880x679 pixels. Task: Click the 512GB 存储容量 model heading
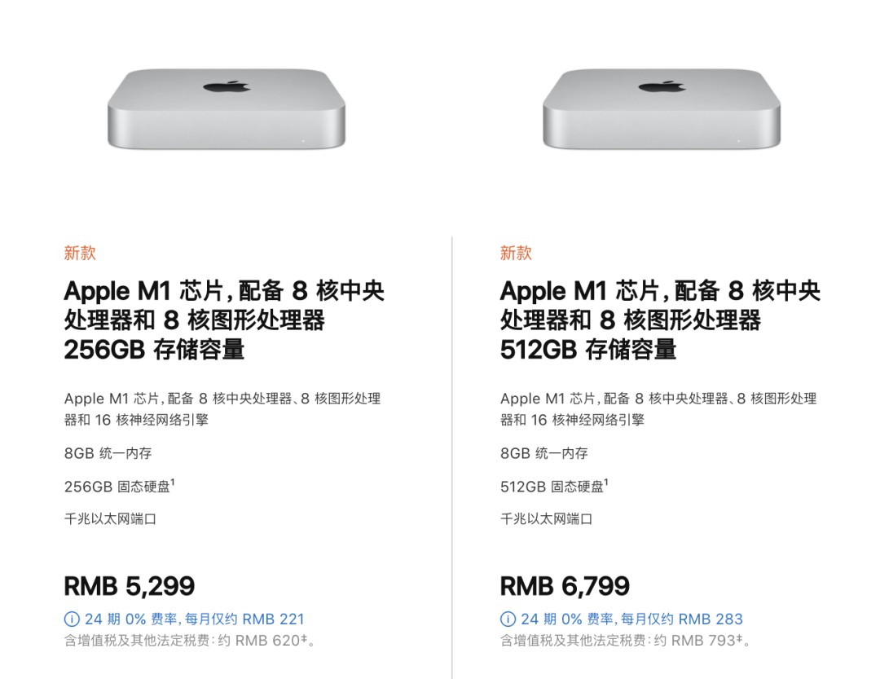pos(588,350)
